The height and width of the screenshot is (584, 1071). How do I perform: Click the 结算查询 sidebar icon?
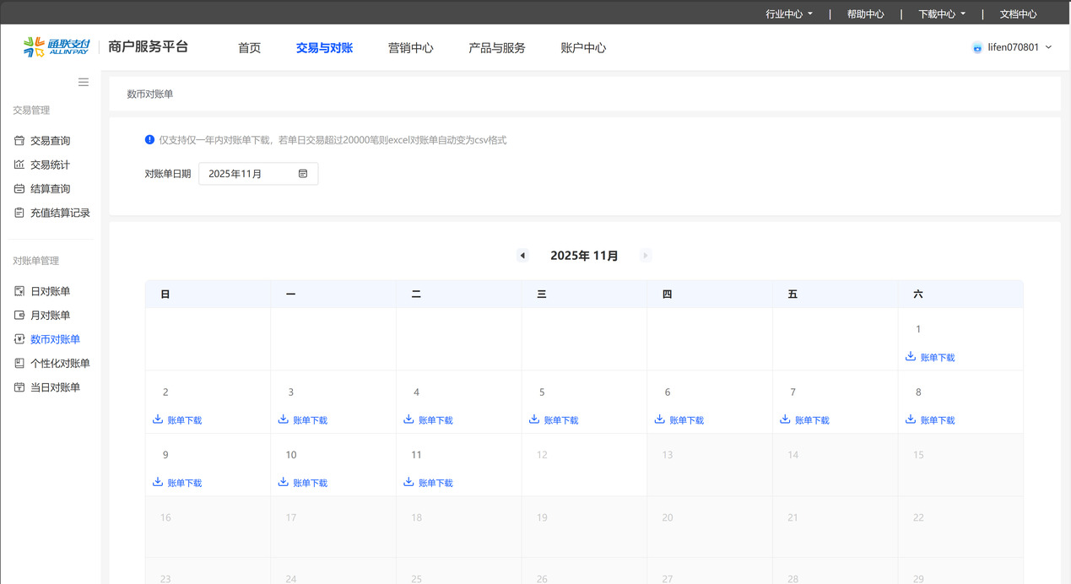(x=19, y=189)
